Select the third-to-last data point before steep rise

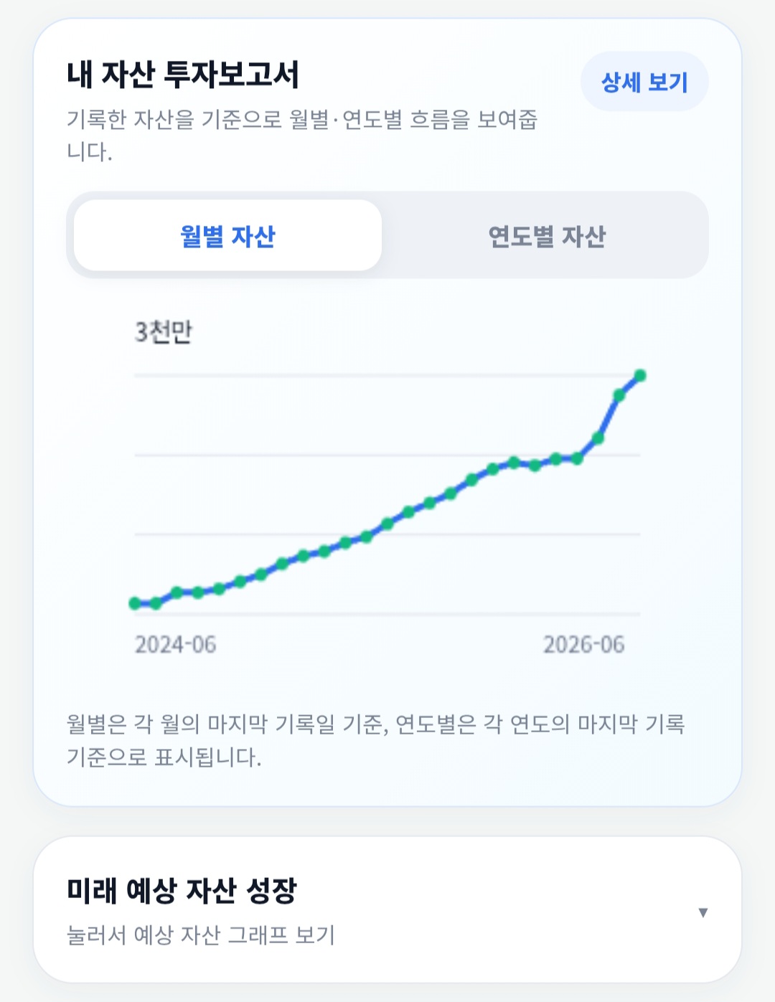[x=598, y=438]
